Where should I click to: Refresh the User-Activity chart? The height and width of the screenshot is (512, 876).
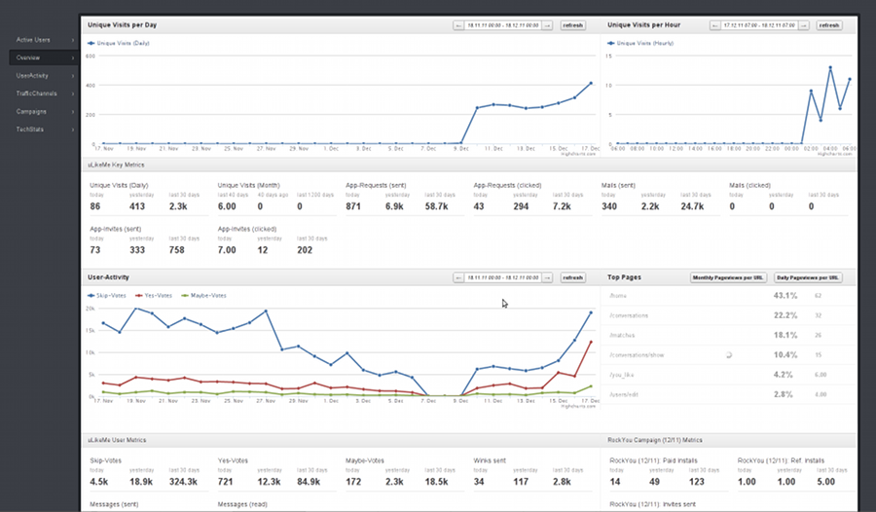(x=572, y=277)
